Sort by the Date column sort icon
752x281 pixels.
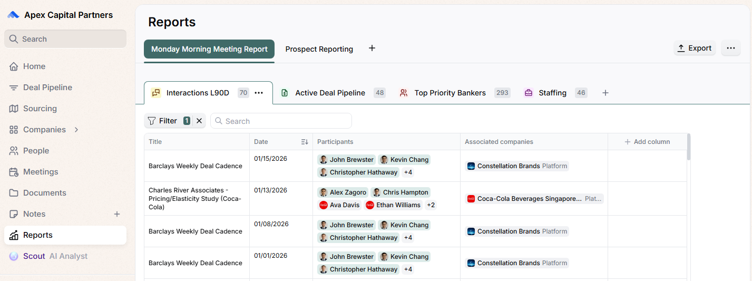[305, 142]
